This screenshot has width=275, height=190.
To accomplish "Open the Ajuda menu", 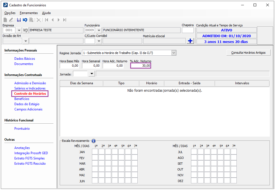I will [46, 13].
